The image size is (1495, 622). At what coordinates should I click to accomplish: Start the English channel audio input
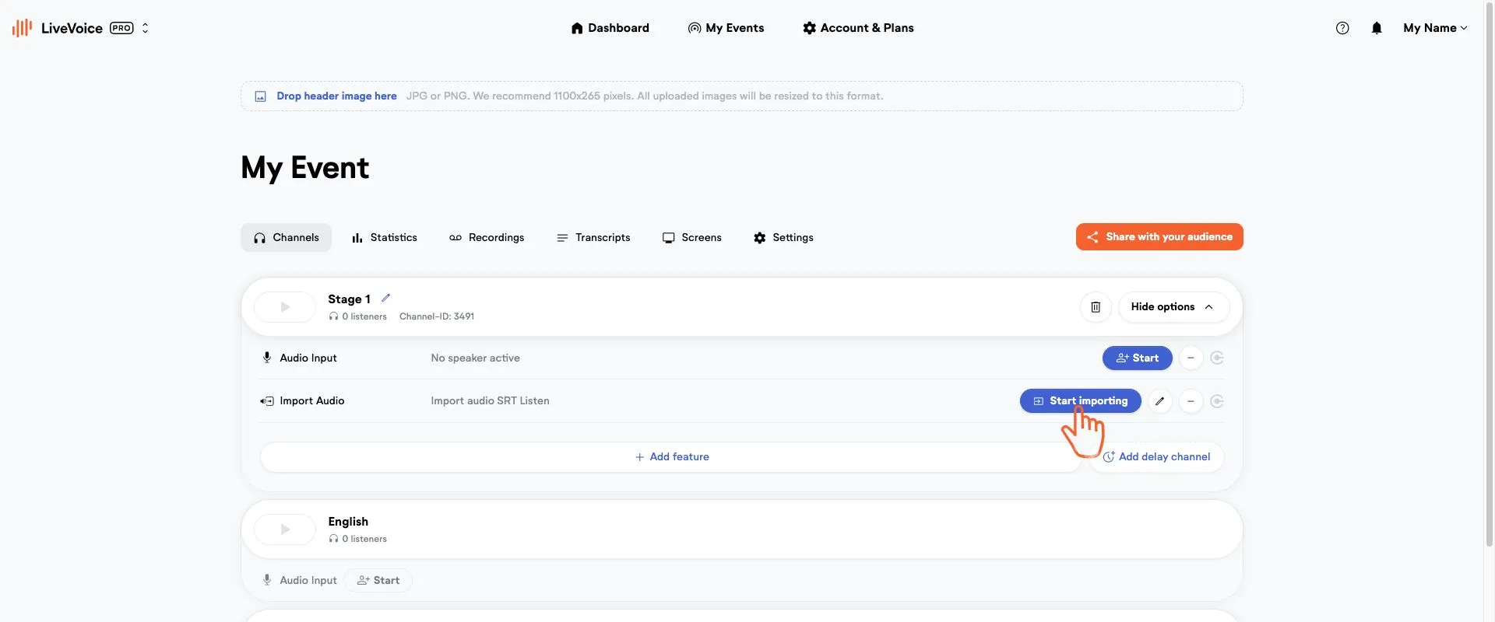pos(378,581)
